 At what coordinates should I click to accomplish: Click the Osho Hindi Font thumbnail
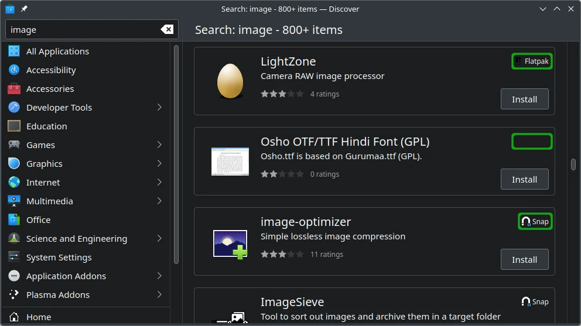tap(230, 162)
